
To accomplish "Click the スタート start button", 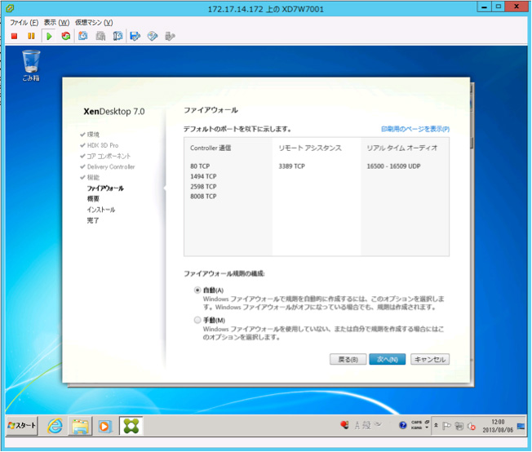I will click(22, 426).
